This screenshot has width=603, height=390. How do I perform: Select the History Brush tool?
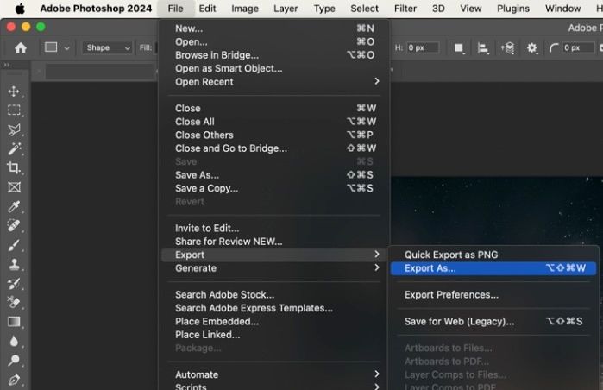(14, 284)
